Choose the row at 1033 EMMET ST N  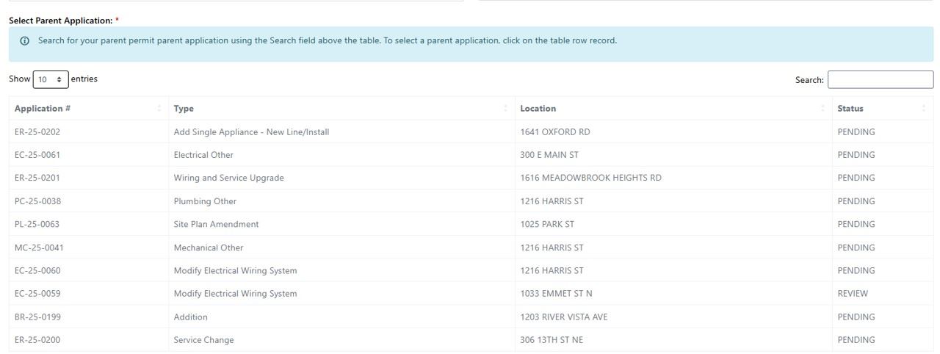pyautogui.click(x=556, y=294)
